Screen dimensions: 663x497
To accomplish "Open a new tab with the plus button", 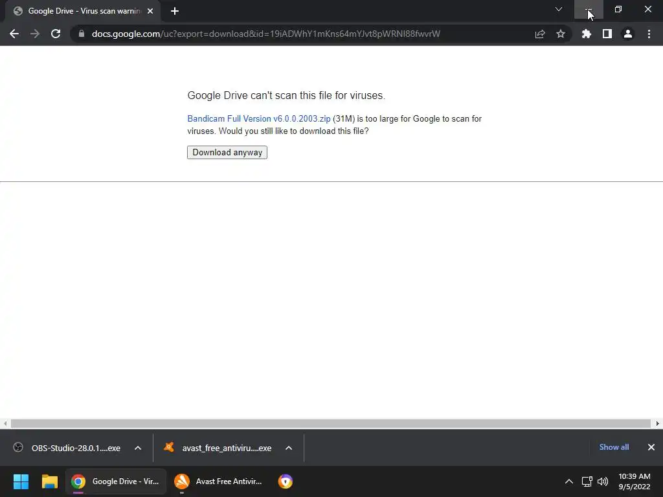I will click(175, 11).
